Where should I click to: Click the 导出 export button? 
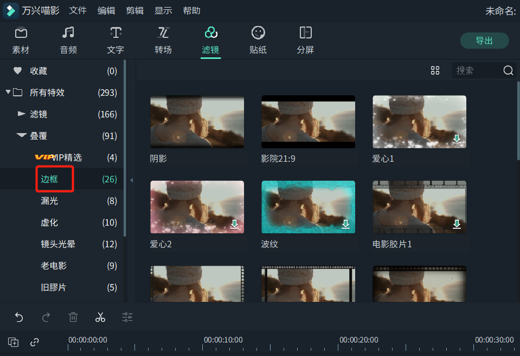(x=484, y=40)
